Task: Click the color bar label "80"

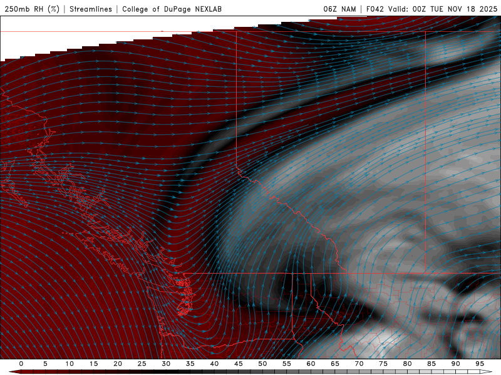Action: [x=408, y=364]
